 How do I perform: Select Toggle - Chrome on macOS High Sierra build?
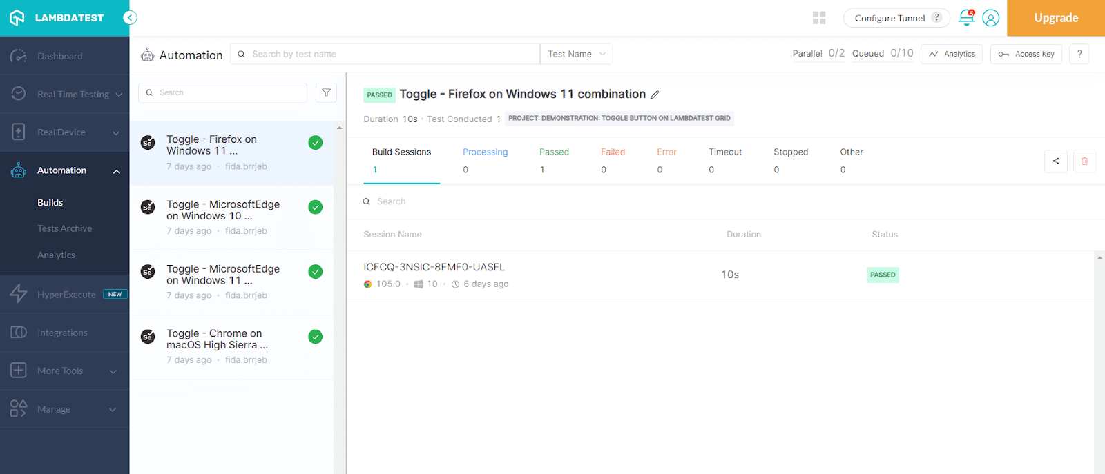[x=232, y=346]
